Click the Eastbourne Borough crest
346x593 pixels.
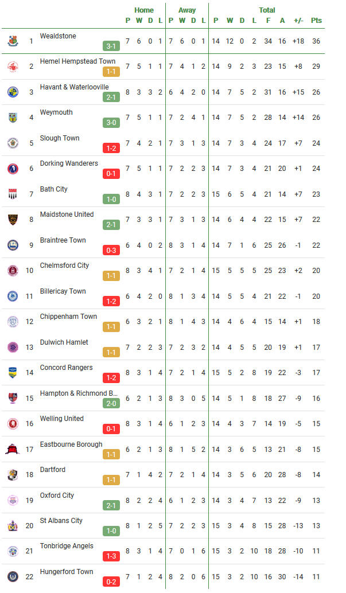[x=13, y=449]
